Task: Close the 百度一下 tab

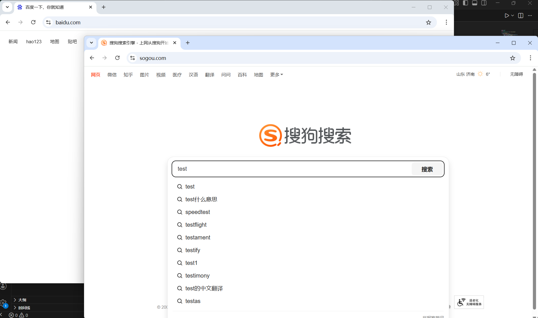Action: tap(91, 7)
